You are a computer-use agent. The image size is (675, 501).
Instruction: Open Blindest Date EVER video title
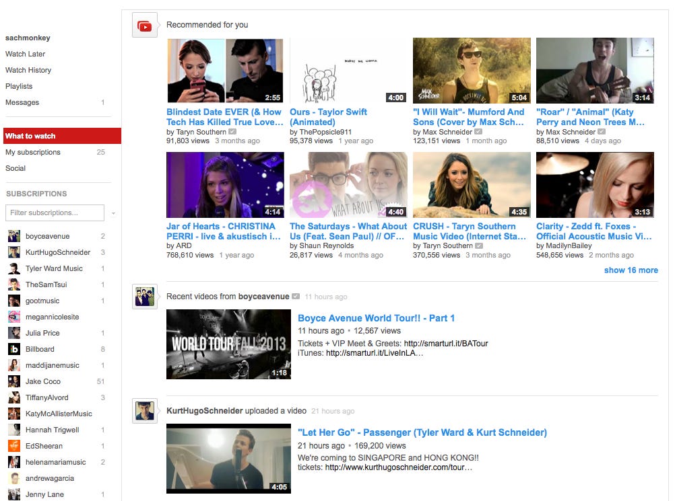click(225, 117)
